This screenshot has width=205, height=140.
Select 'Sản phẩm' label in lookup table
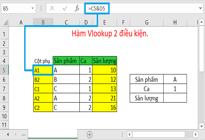[146, 80]
